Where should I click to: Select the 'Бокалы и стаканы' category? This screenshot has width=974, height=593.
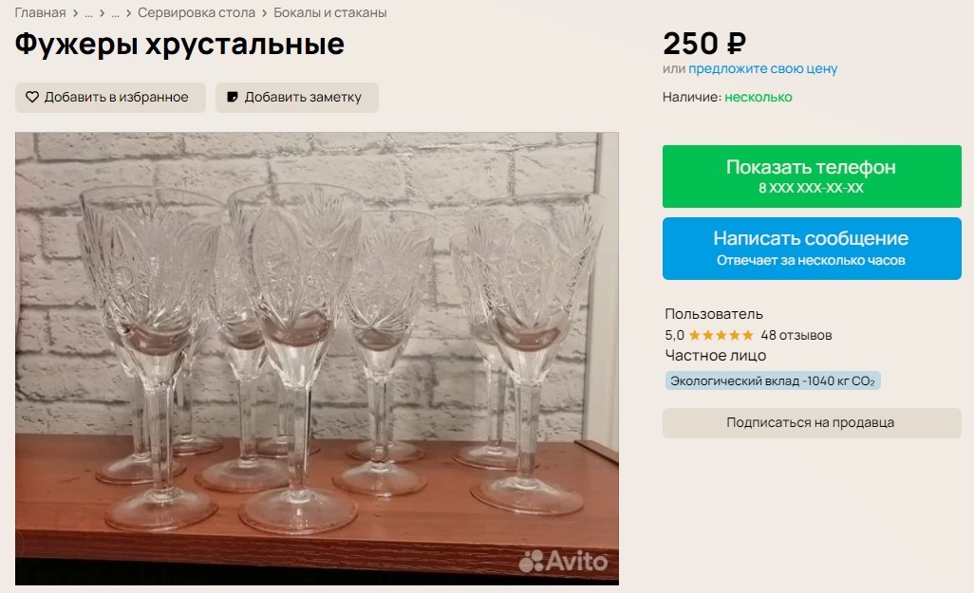click(x=329, y=13)
